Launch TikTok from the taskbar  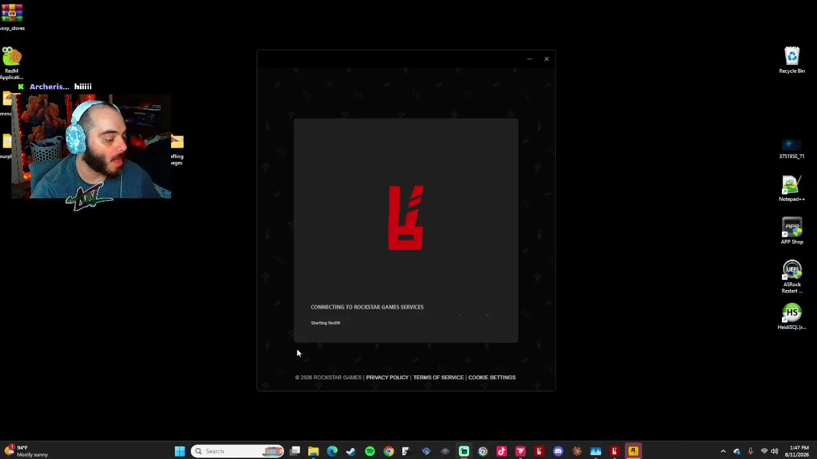[x=502, y=451]
